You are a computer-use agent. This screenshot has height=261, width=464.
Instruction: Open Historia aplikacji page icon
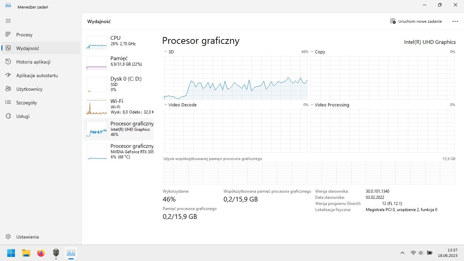coord(8,62)
